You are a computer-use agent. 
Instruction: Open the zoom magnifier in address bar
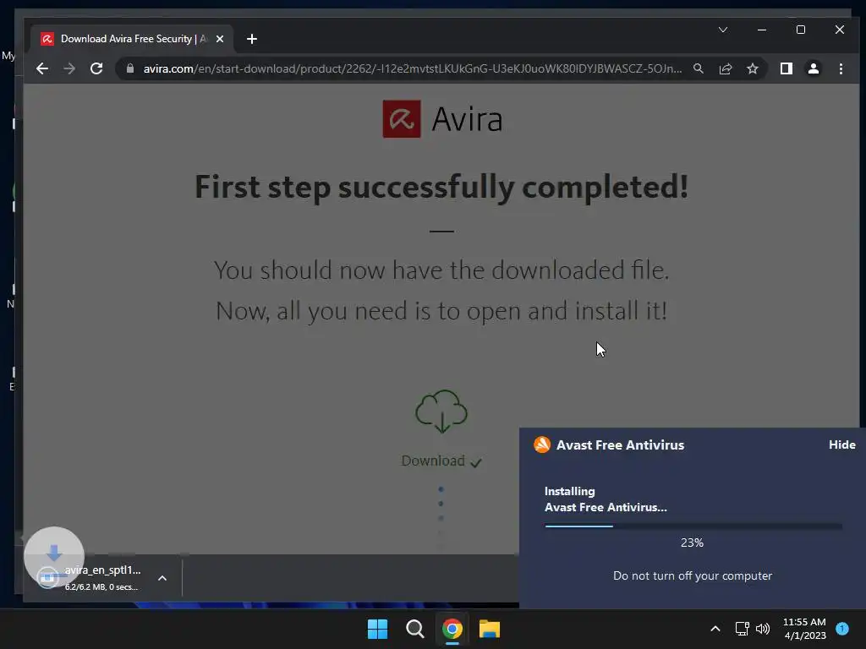699,68
